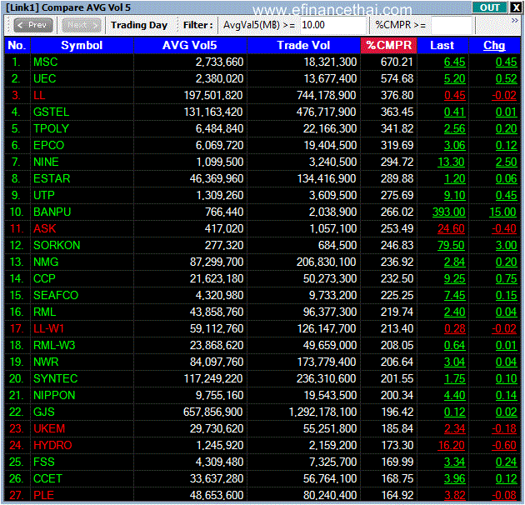Screen dimensions: 525x505
Task: Select the GSTEL symbol
Action: pos(51,112)
